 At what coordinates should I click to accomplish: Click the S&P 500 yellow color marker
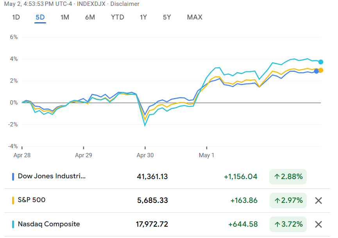pos(13,201)
